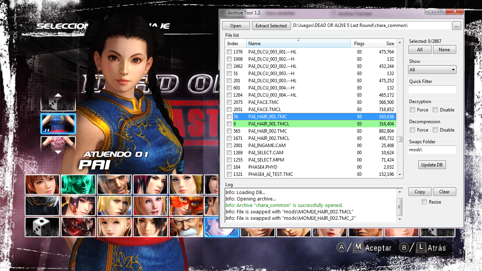Select the PAI_HAIR_002.TMCL file name

pyautogui.click(x=269, y=138)
